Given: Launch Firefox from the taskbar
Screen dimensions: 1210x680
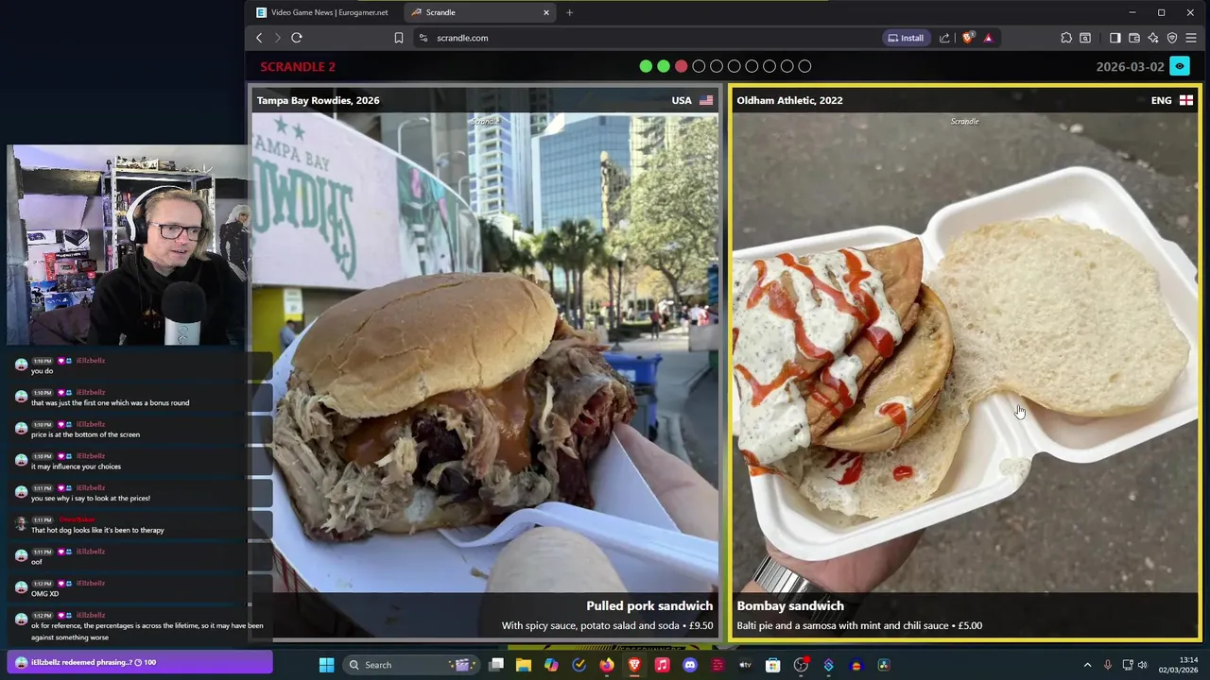Looking at the screenshot, I should coord(607,665).
